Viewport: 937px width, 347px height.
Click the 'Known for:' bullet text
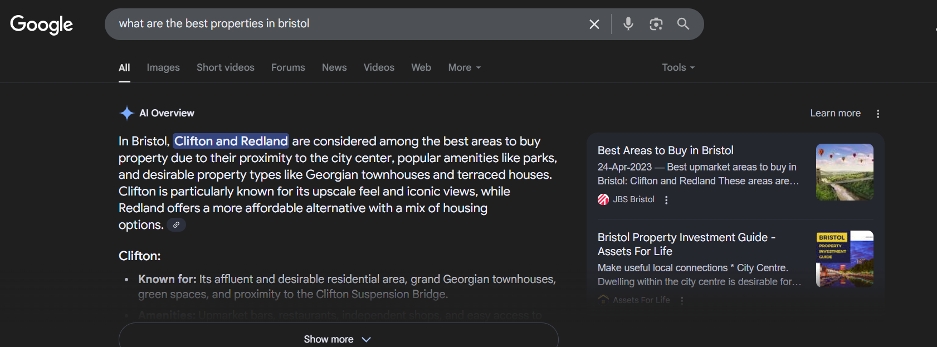[167, 279]
